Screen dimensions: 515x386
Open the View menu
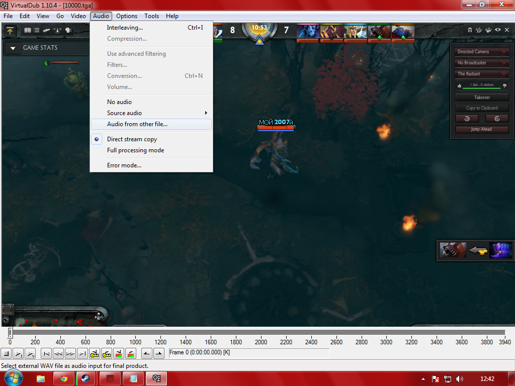pyautogui.click(x=43, y=16)
